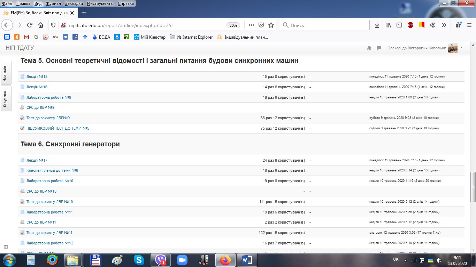This screenshot has width=476, height=267.
Task: Open the Google bookmark
Action: [x=36, y=37]
